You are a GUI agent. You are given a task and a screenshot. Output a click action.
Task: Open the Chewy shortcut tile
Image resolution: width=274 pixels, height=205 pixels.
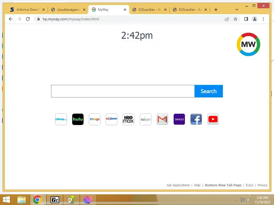point(61,119)
